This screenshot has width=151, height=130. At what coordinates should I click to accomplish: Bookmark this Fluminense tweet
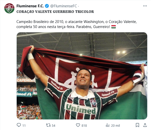click(x=137, y=125)
